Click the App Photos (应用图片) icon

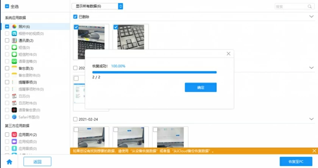(x=14, y=135)
